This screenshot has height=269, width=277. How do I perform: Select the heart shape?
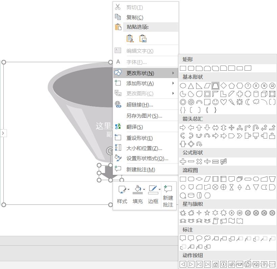point(223,102)
